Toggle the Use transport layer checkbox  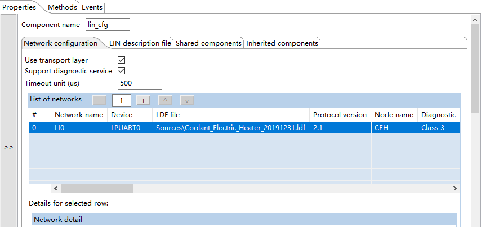tap(121, 60)
